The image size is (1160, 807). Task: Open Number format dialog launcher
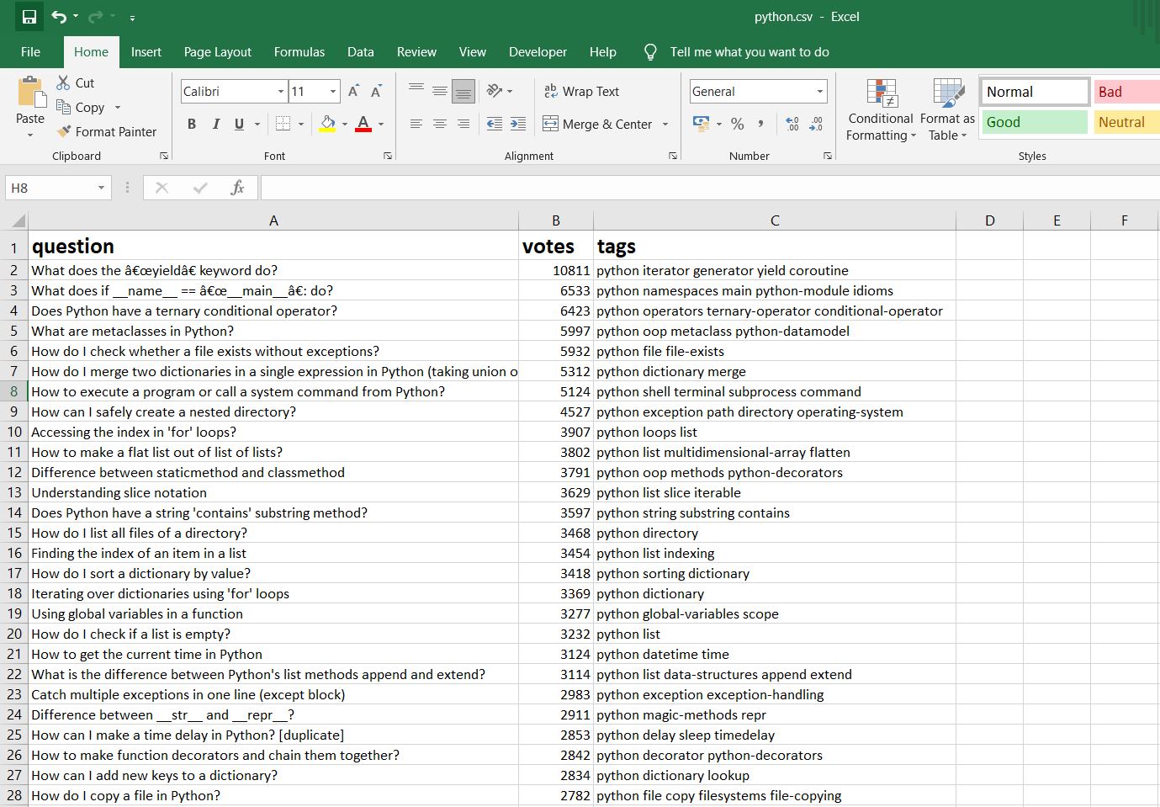828,156
